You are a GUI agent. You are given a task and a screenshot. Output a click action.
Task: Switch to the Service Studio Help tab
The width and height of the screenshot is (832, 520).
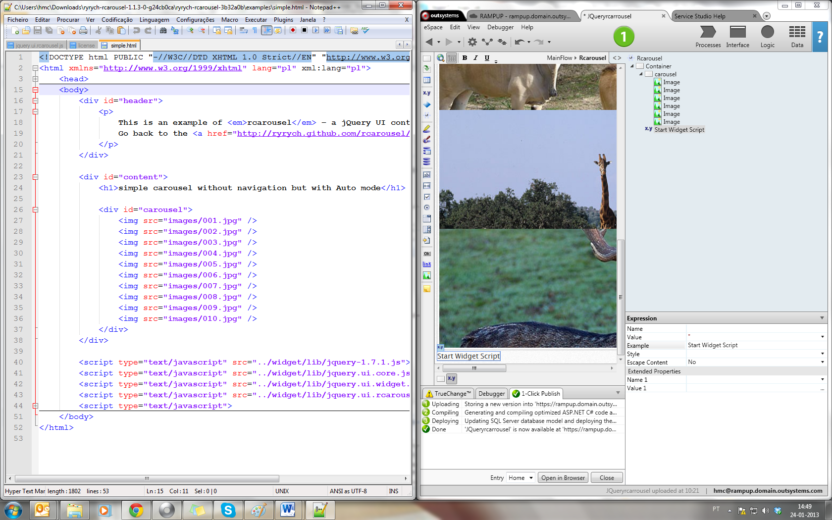click(x=699, y=16)
